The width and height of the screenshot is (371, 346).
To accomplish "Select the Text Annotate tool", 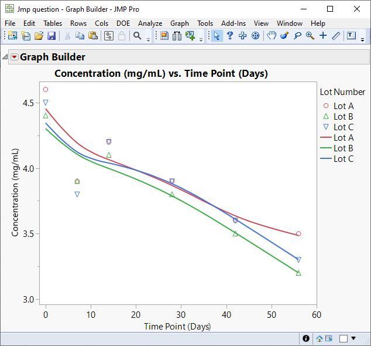I will click(351, 36).
